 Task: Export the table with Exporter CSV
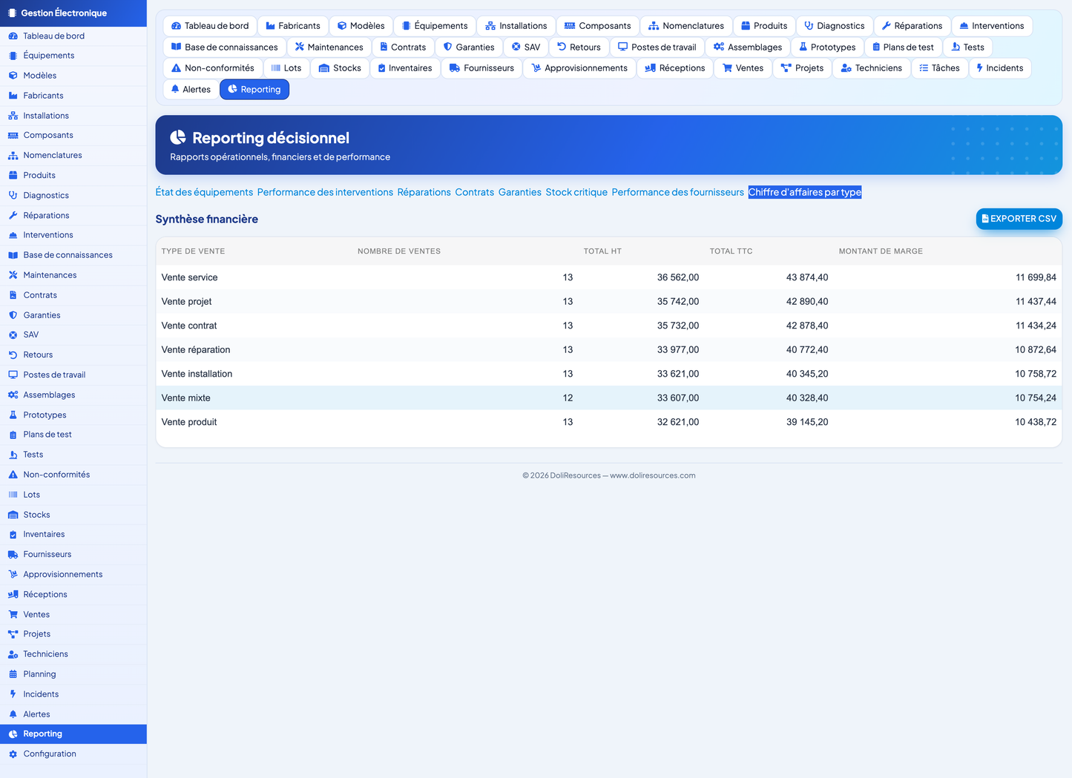click(x=1019, y=219)
